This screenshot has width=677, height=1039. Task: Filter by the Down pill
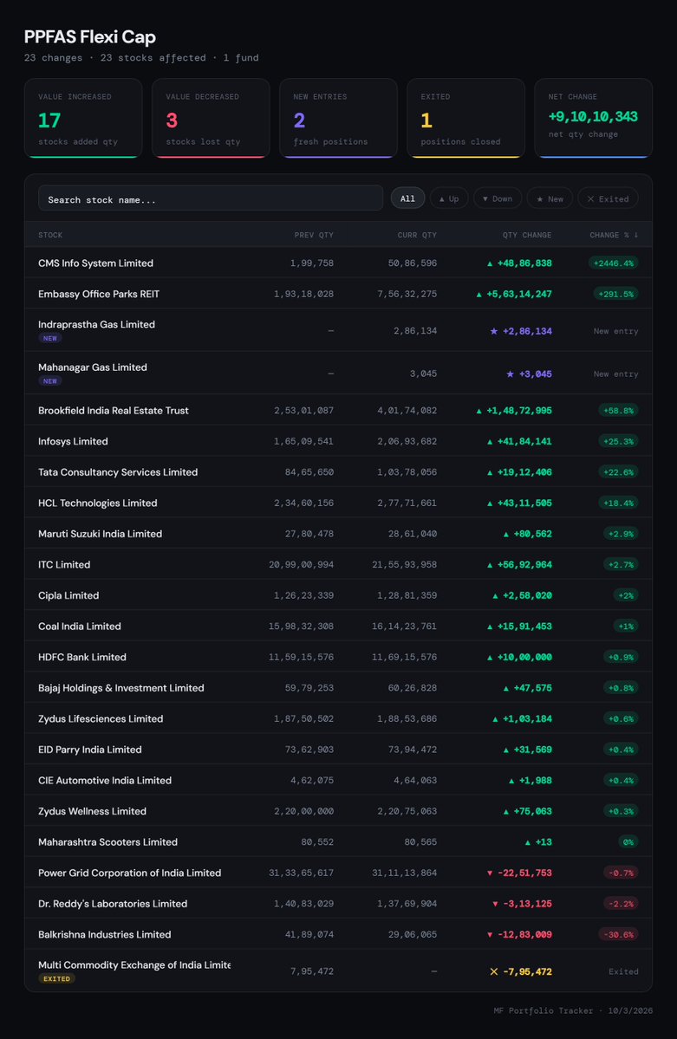pos(498,198)
